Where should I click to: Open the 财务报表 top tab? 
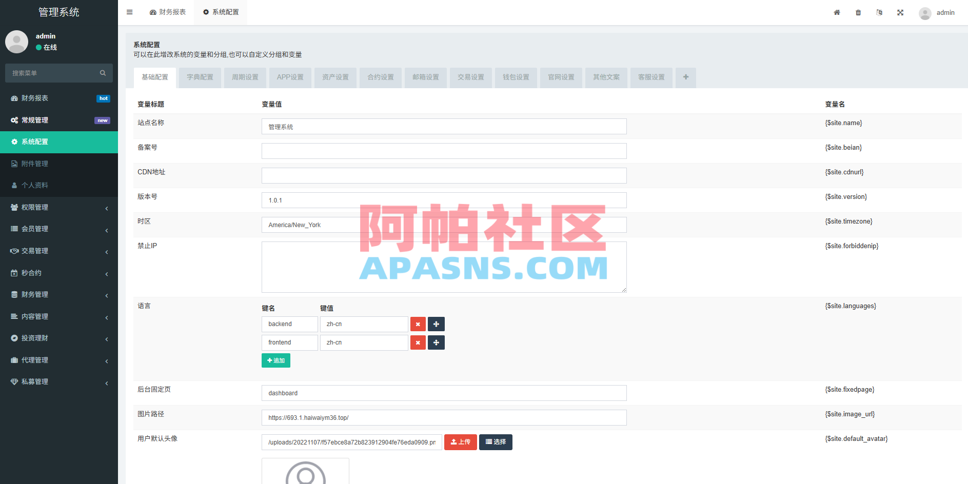[x=168, y=12]
